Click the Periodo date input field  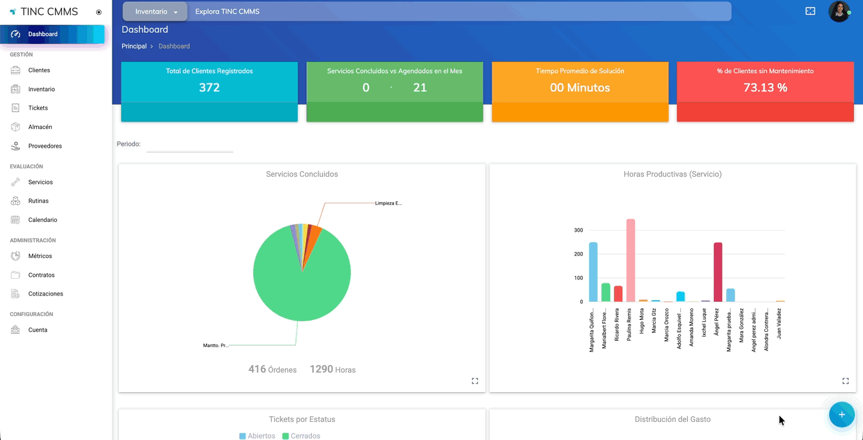click(x=190, y=145)
